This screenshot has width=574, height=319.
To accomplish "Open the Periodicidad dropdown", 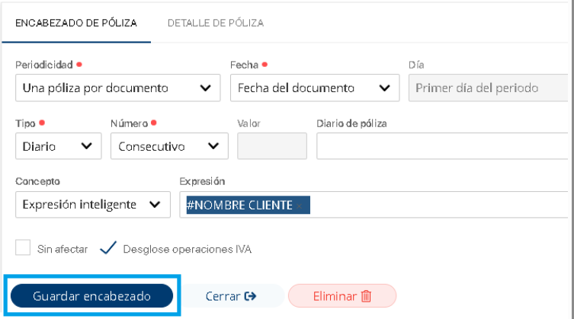I will (117, 88).
